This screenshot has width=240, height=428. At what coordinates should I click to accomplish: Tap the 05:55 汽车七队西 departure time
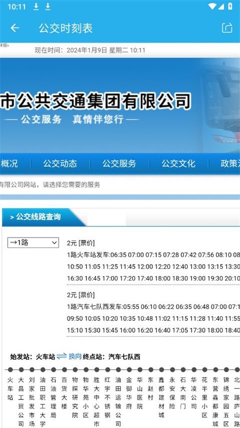click(131, 307)
